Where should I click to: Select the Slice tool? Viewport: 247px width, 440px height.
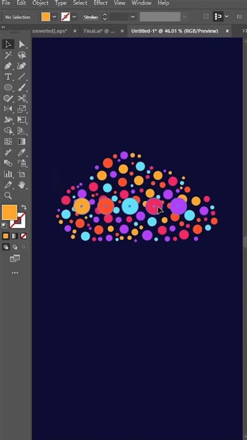click(x=8, y=185)
